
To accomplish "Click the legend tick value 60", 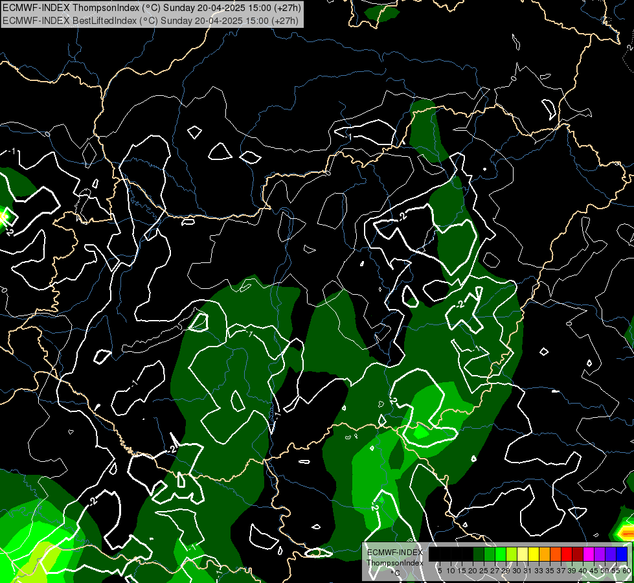I will [627, 571].
